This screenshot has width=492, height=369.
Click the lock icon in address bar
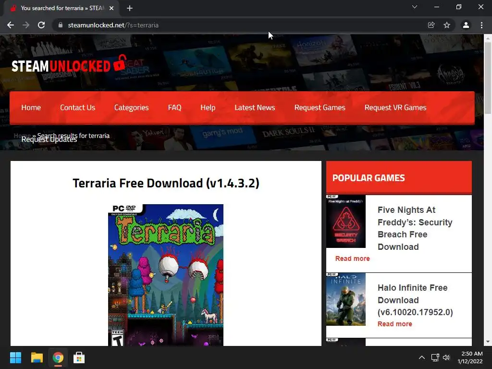(x=61, y=25)
